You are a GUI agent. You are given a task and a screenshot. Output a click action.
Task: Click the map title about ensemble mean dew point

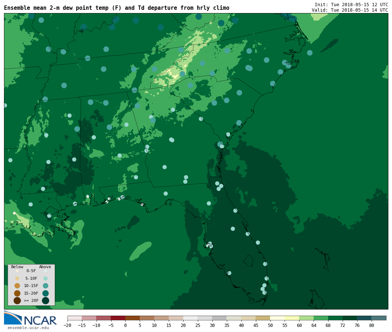[x=117, y=8]
